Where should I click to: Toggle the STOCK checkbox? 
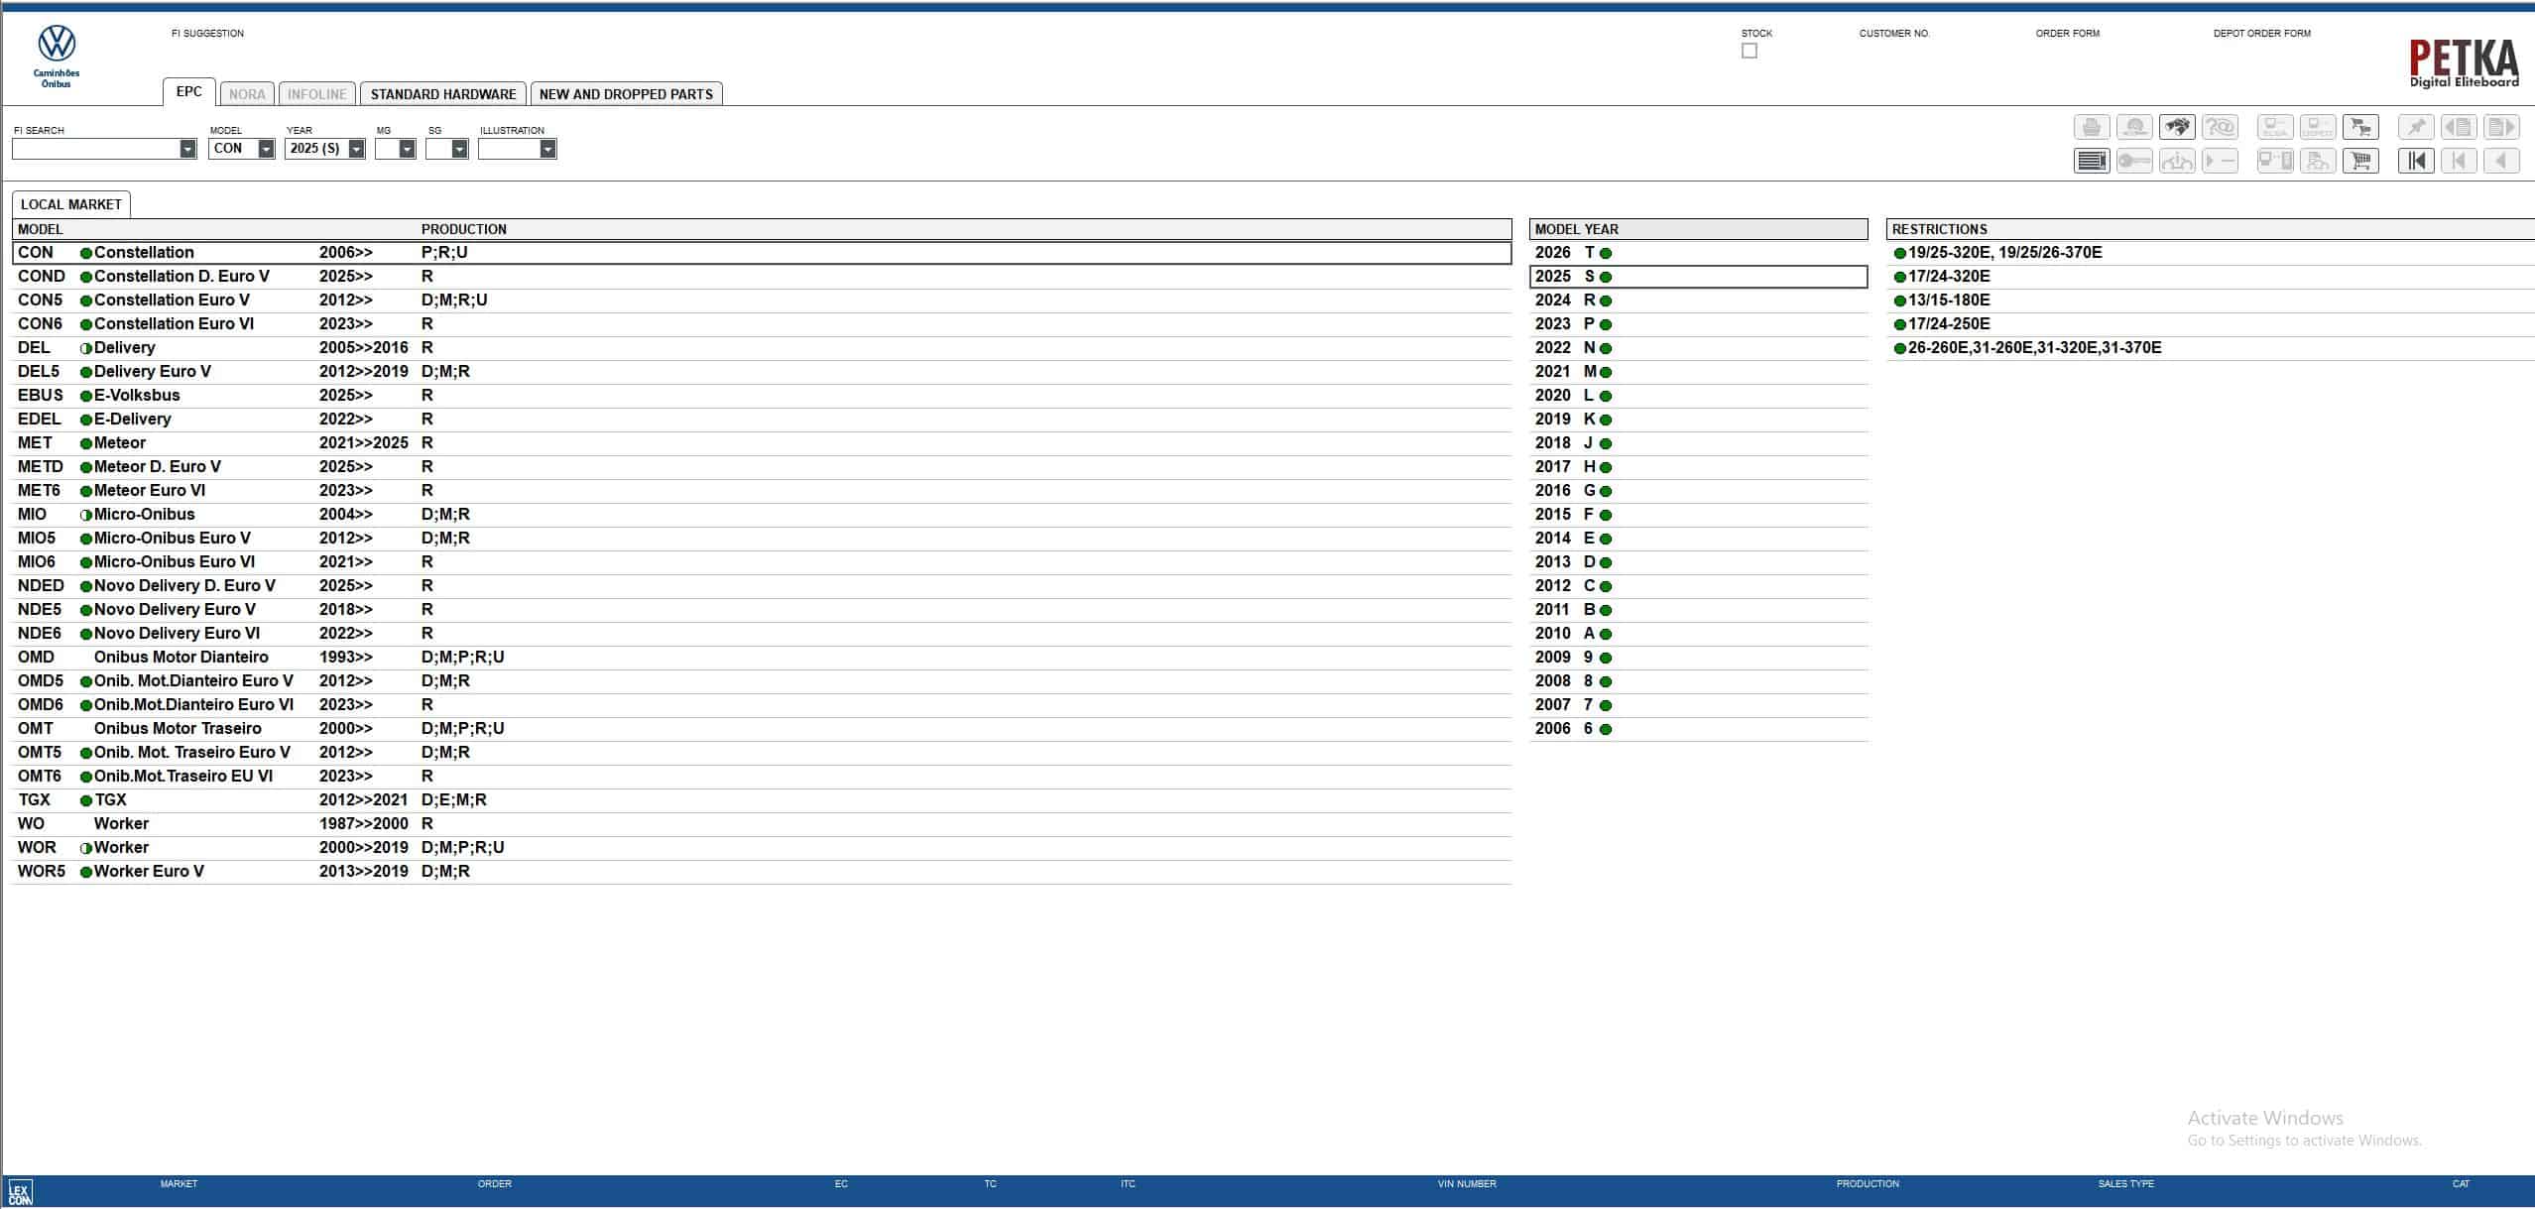click(x=1750, y=51)
